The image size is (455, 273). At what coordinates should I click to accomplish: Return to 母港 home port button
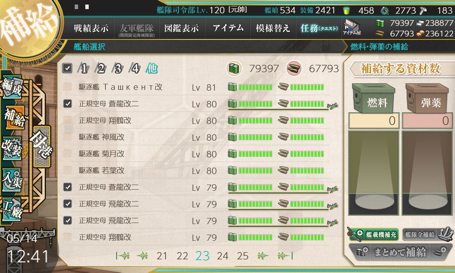click(42, 146)
